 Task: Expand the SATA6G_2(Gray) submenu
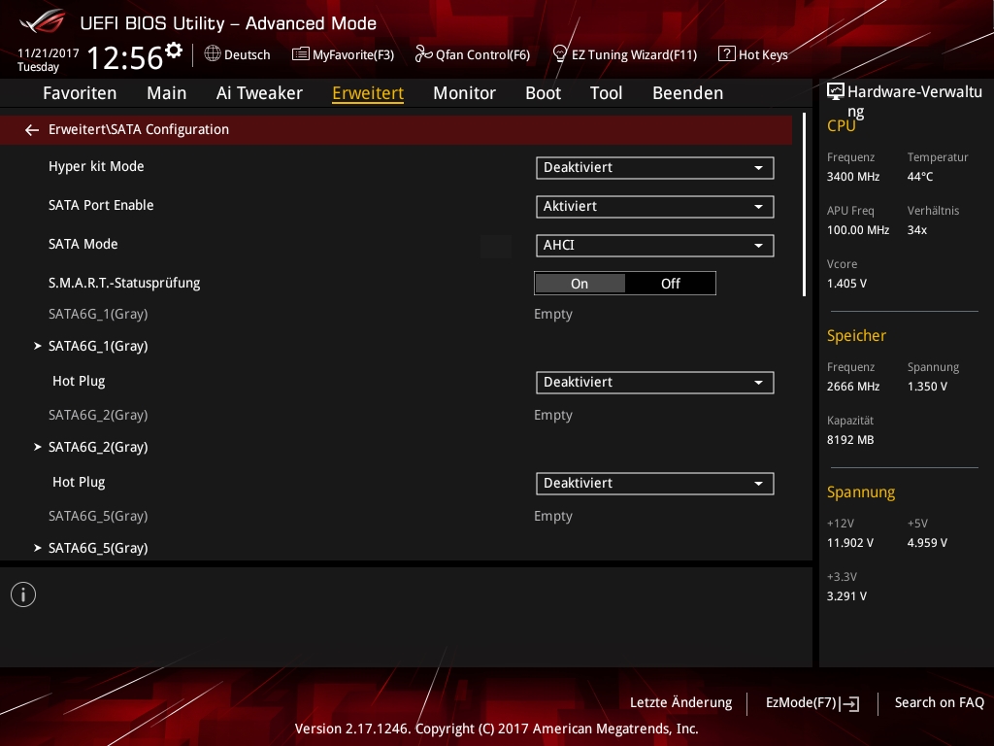(x=97, y=447)
